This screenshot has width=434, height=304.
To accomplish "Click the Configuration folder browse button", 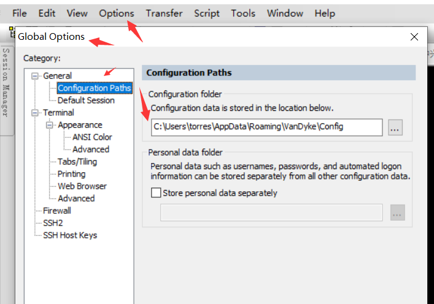I will 395,127.
